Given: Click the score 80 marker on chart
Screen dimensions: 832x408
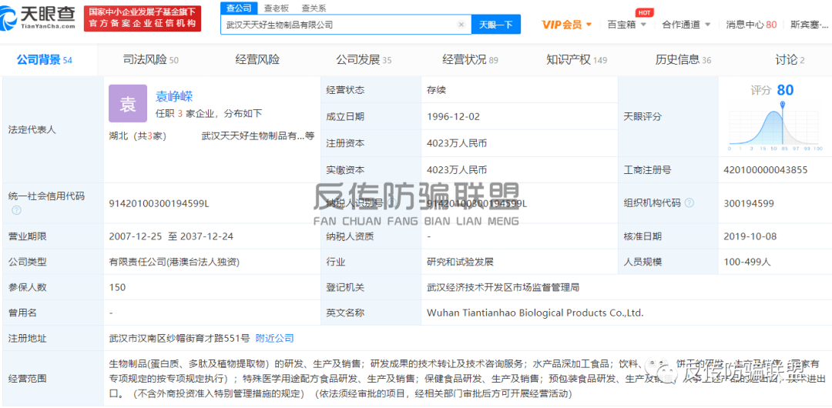Looking at the screenshot, I should point(784,91).
